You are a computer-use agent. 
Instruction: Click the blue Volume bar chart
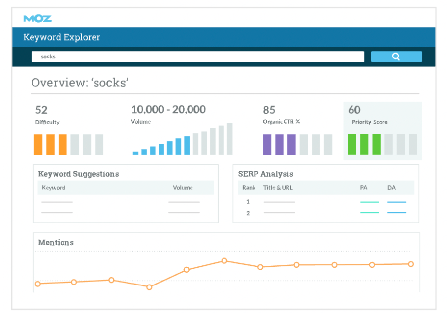click(182, 140)
